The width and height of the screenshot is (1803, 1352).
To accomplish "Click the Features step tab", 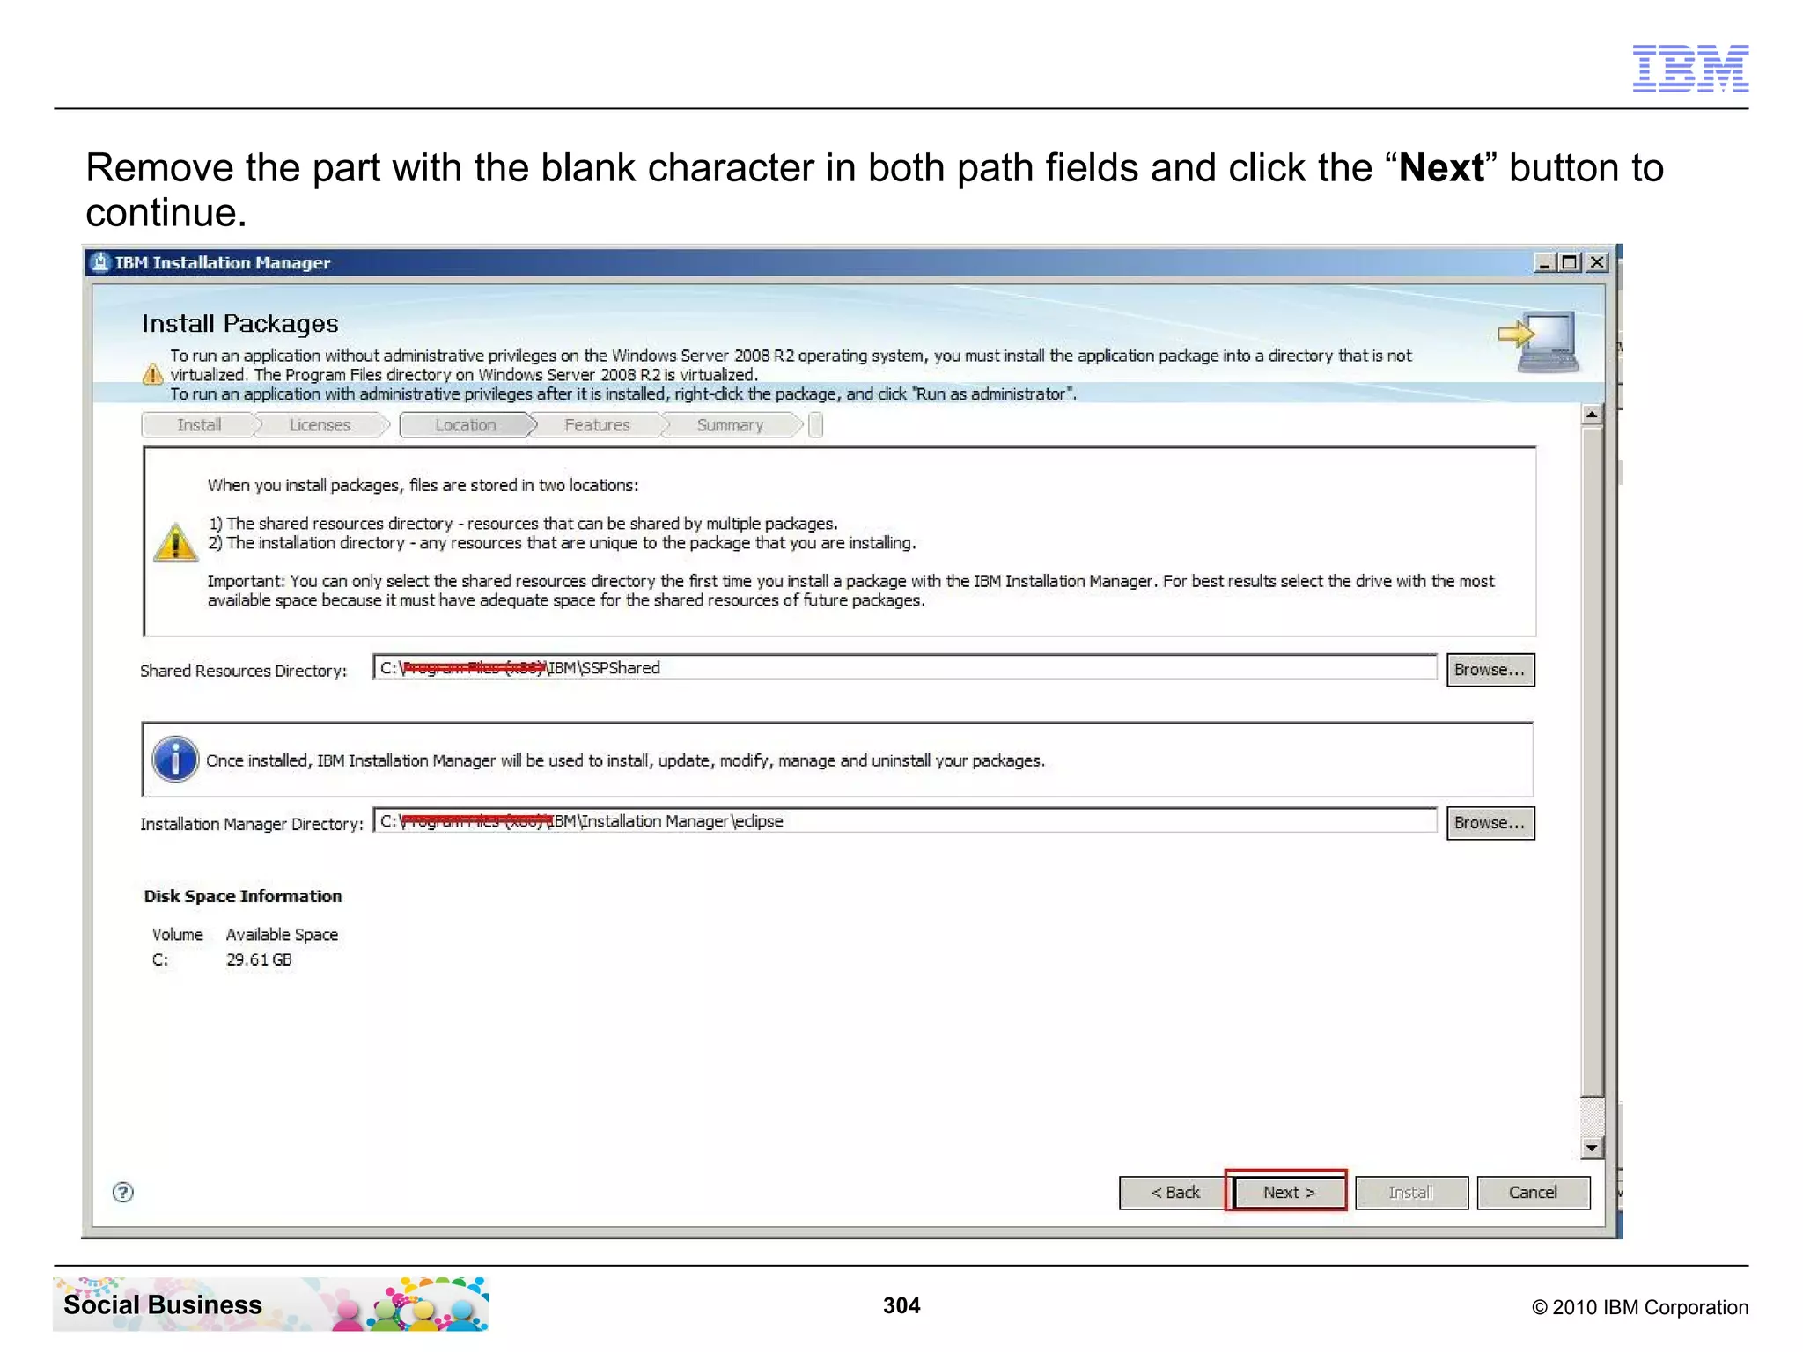I will click(x=597, y=425).
